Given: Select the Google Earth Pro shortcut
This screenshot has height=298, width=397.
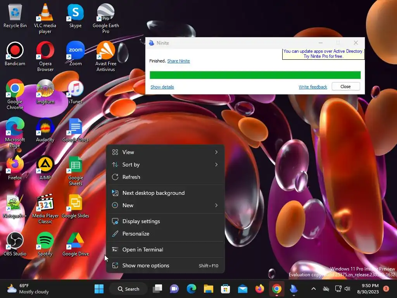Looking at the screenshot, I should (x=105, y=19).
